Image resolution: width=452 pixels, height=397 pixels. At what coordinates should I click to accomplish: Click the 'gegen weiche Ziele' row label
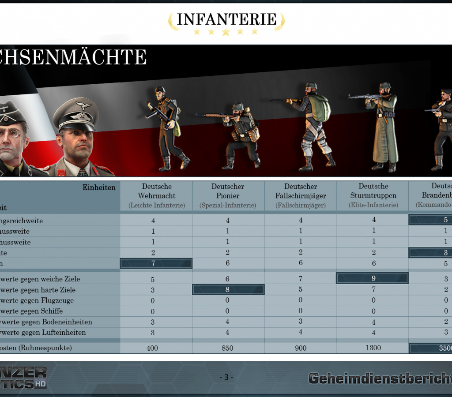(x=40, y=279)
